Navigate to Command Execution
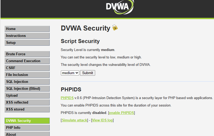 click(x=27, y=61)
